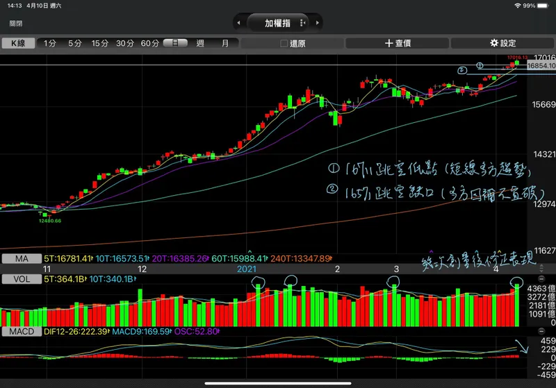Screen dimensions: 556x388
Task: Switch to the 30分 timeframe
Action: coord(125,43)
